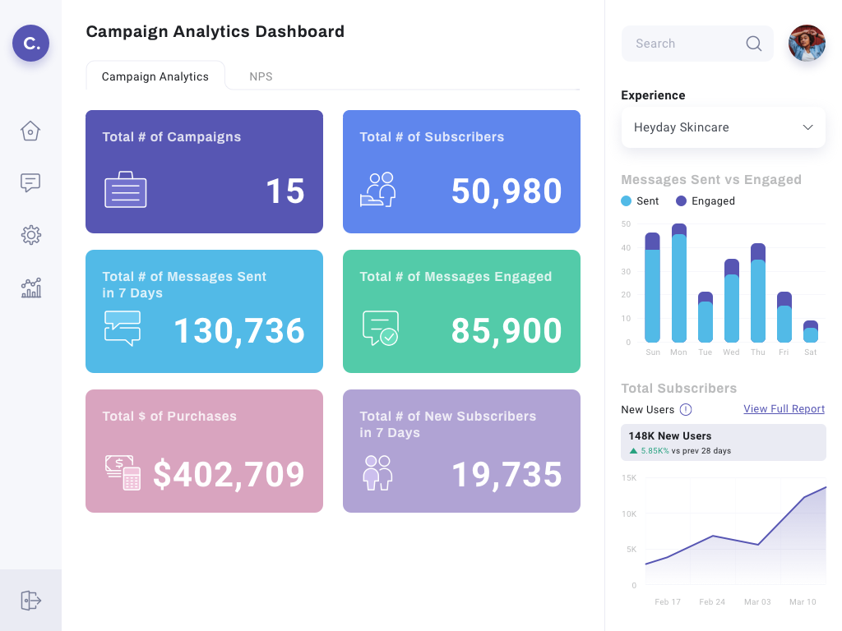Viewport: 842px width, 631px height.
Task: Click the search magnifier icon
Action: (753, 44)
